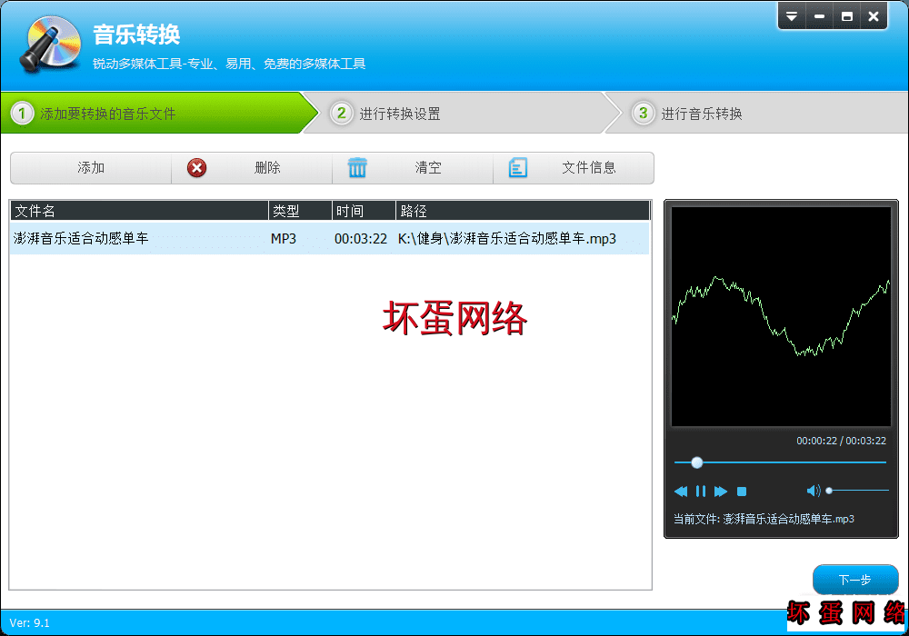This screenshot has width=909, height=636.
Task: Sort by the 路径 column header
Action: (x=523, y=211)
